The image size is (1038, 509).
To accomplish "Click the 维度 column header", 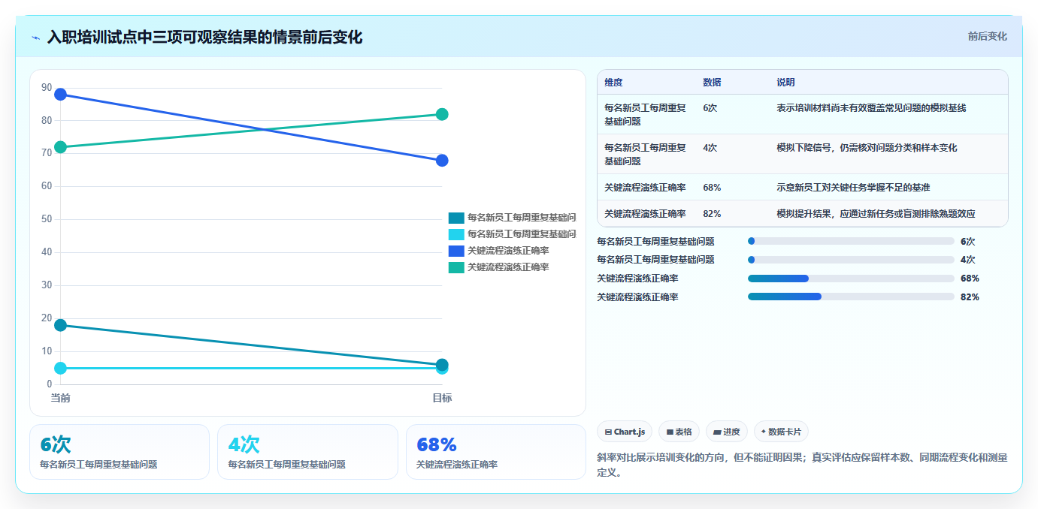I will (x=613, y=83).
